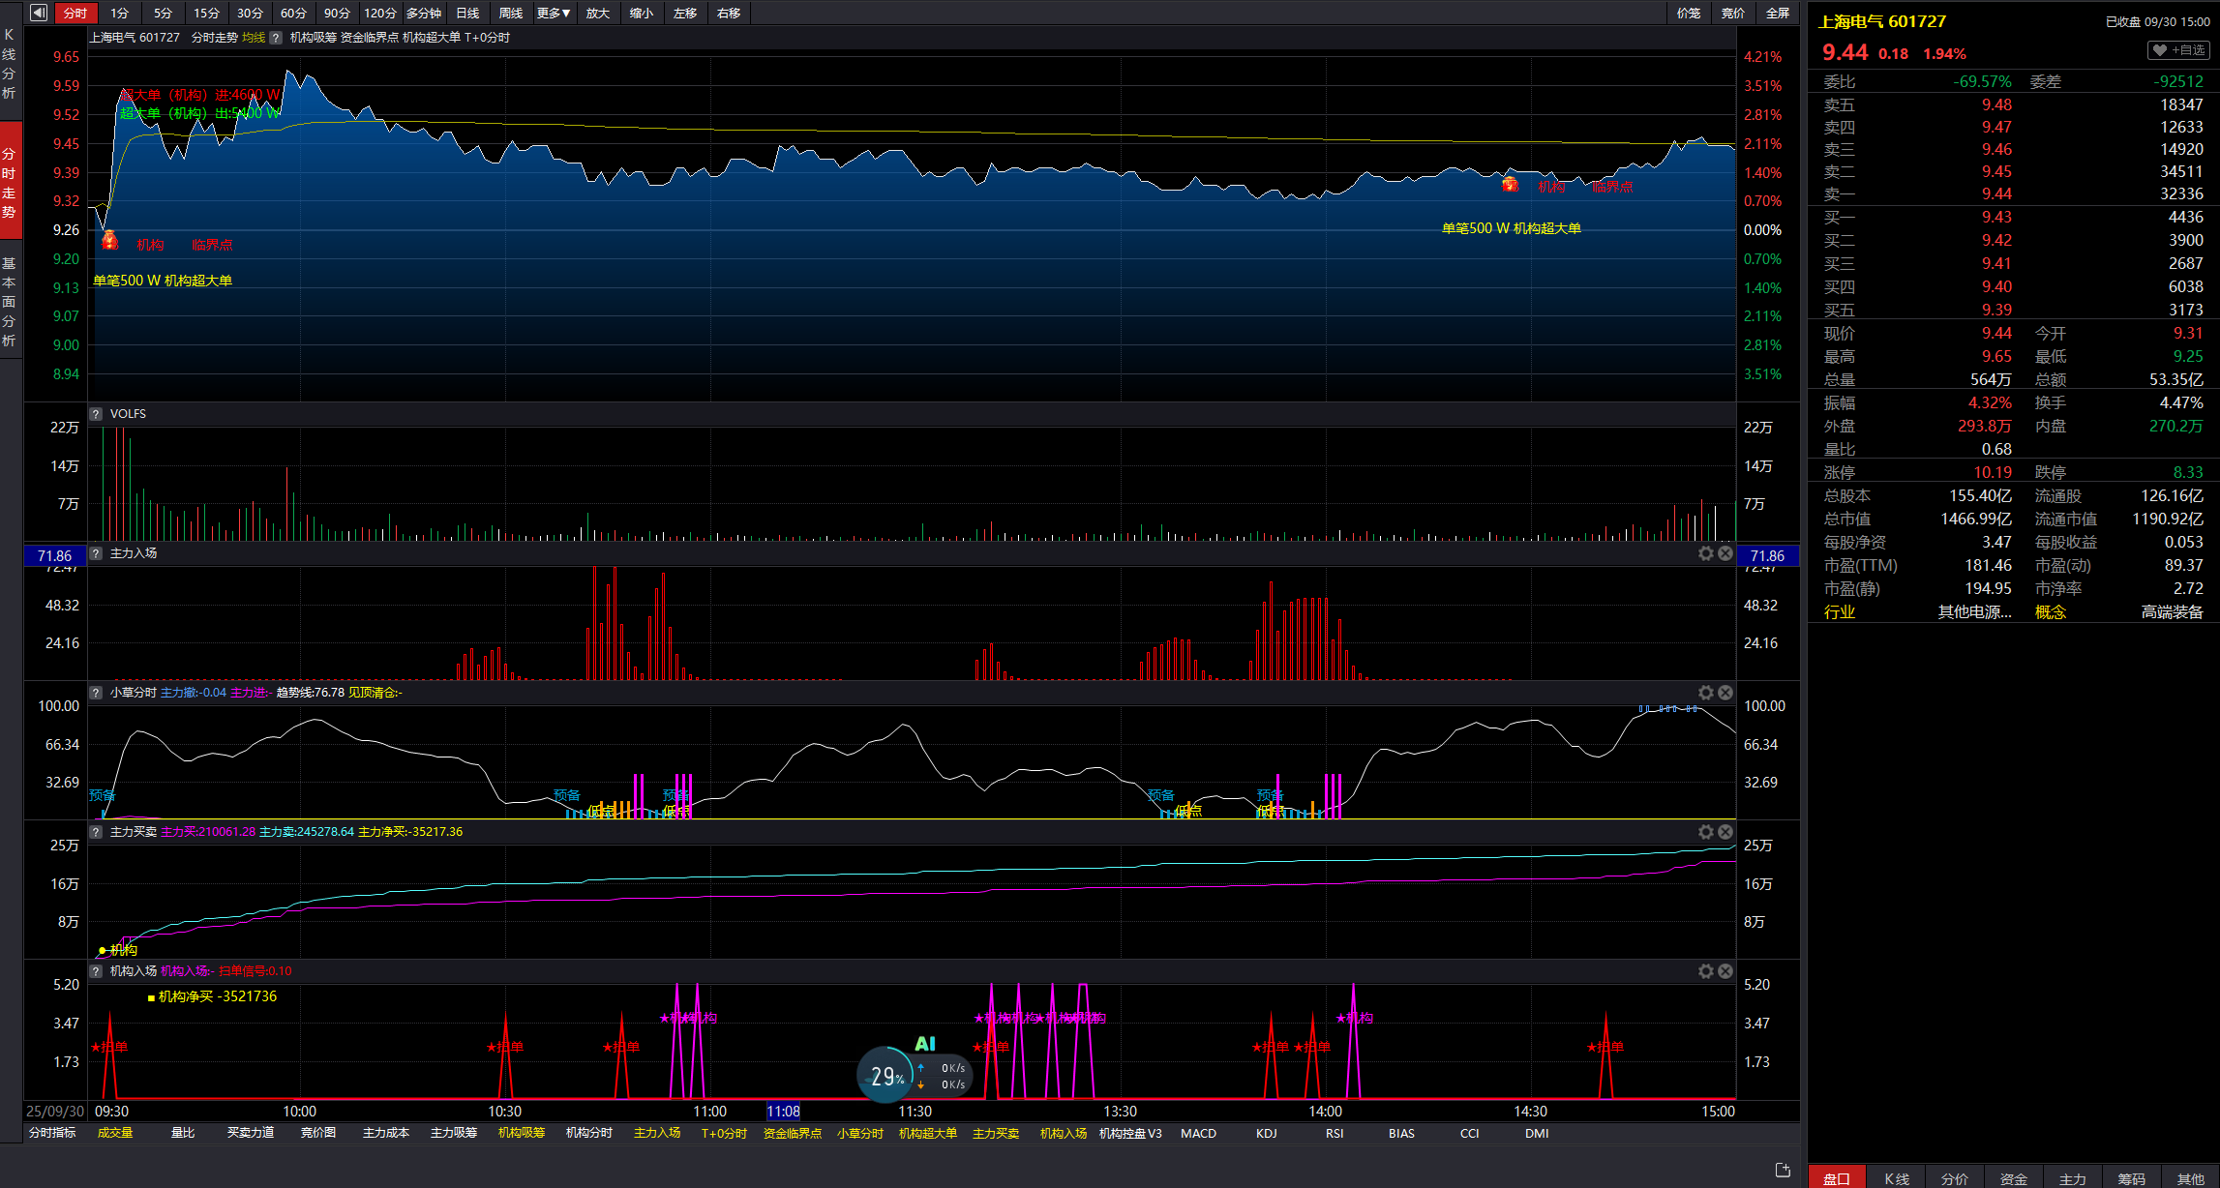Click the 全屏 fullscreen button
The image size is (2220, 1188).
1777,13
